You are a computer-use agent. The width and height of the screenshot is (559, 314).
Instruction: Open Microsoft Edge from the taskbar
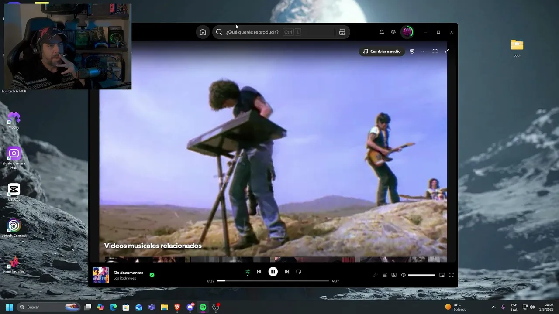click(x=113, y=307)
